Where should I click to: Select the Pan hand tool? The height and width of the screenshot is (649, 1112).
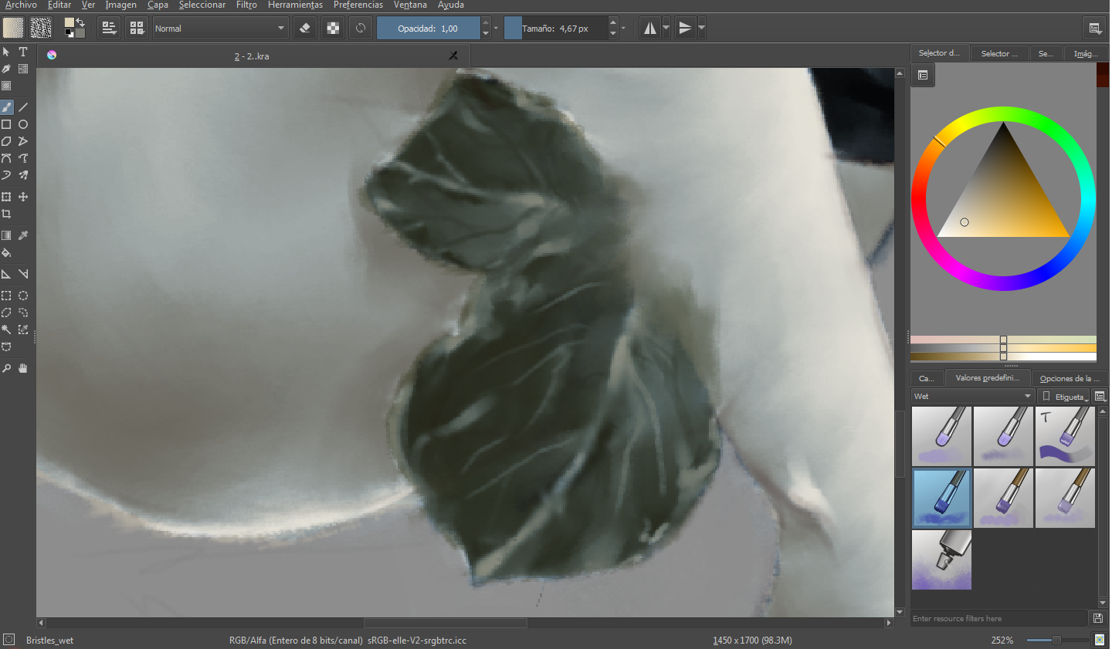23,368
